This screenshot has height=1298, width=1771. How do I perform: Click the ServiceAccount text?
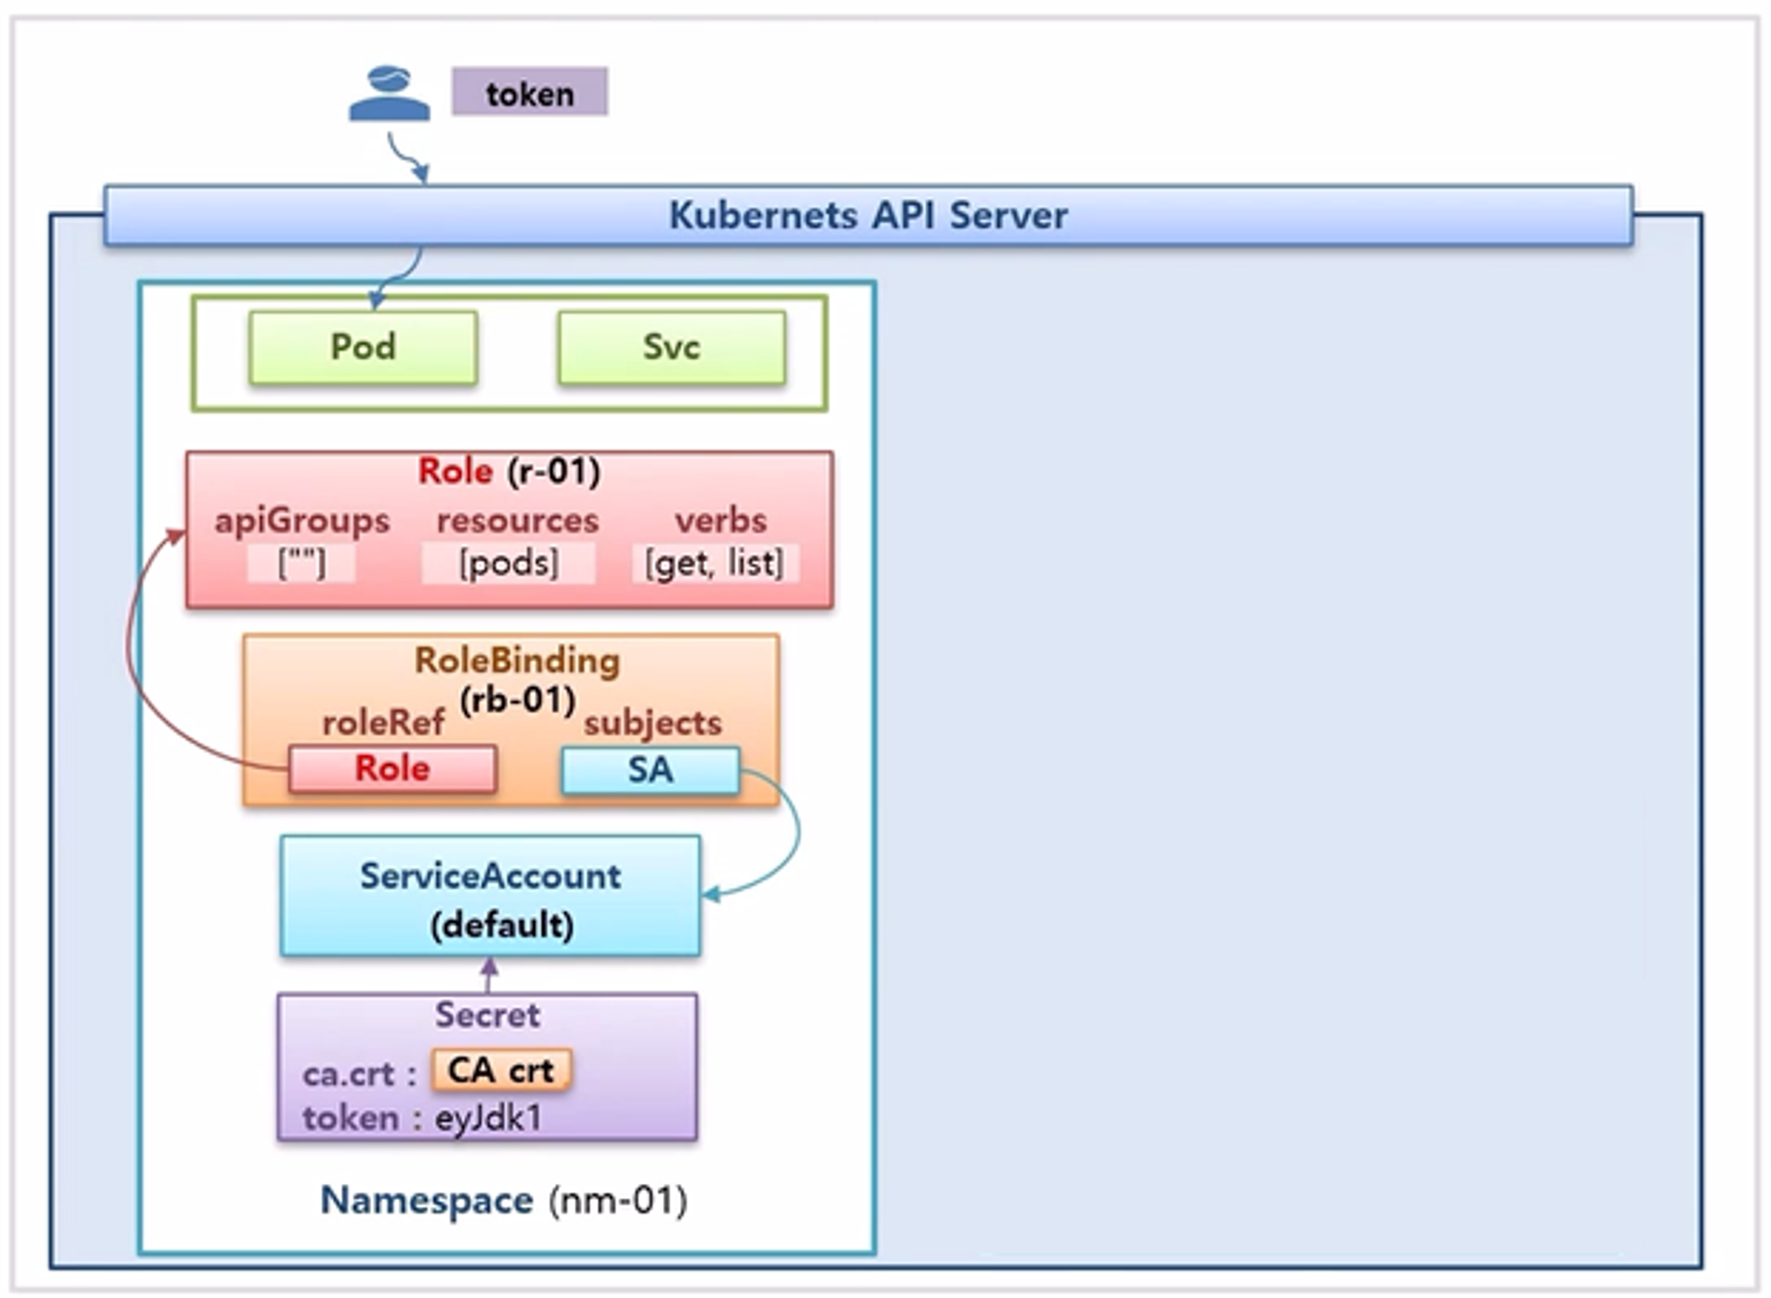point(490,877)
